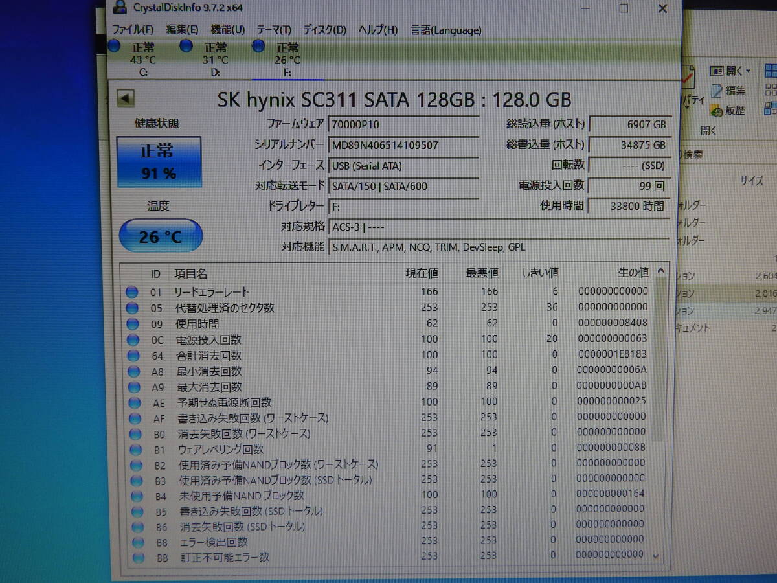Open the ディスク(D) menu

coord(324,30)
